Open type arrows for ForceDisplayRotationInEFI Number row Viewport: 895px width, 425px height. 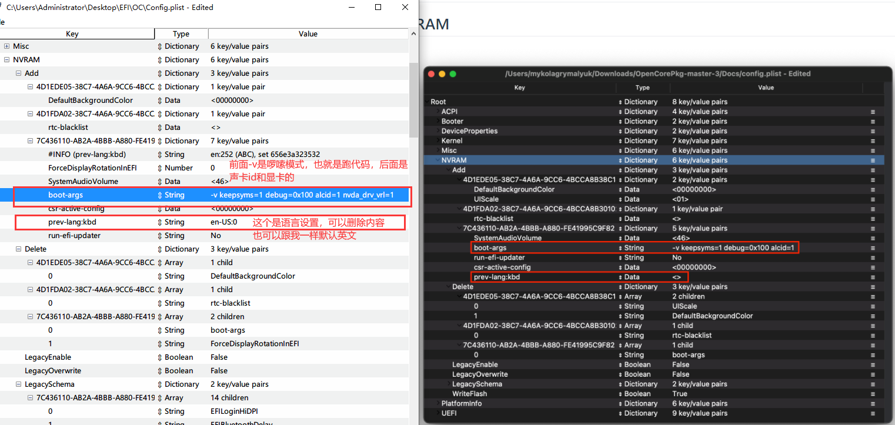pyautogui.click(x=159, y=168)
